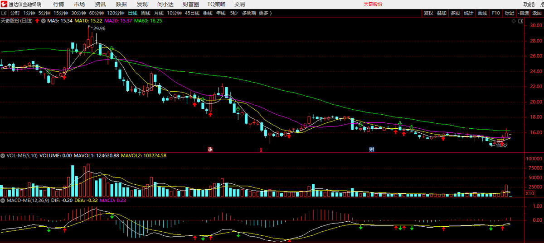Switch to the 10分钟 period tab
This screenshot has height=243, width=544.
(175, 13)
